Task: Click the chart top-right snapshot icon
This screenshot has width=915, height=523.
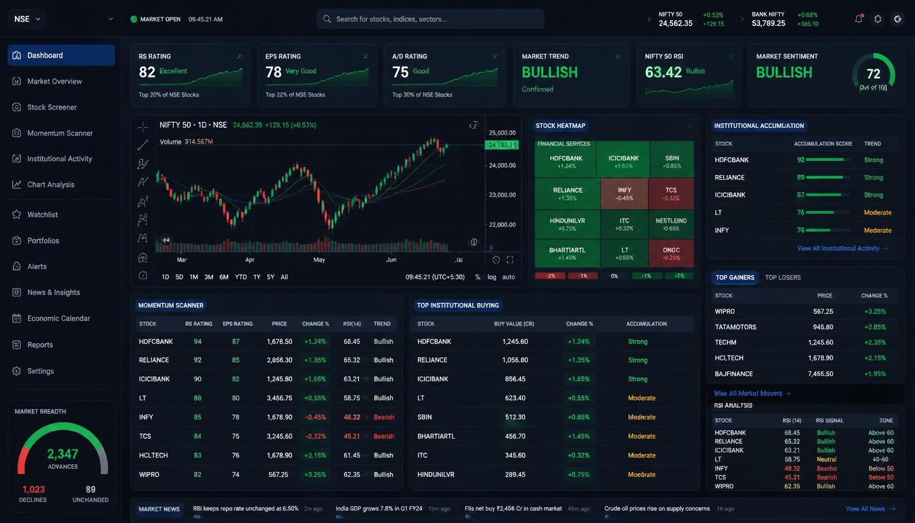Action: coord(474,125)
